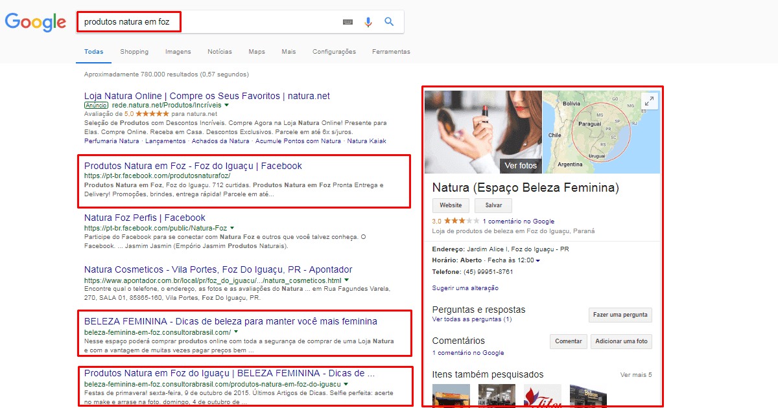Open 'Ver todas as perguntas (1)'
This screenshot has height=408, width=778.
point(472,319)
